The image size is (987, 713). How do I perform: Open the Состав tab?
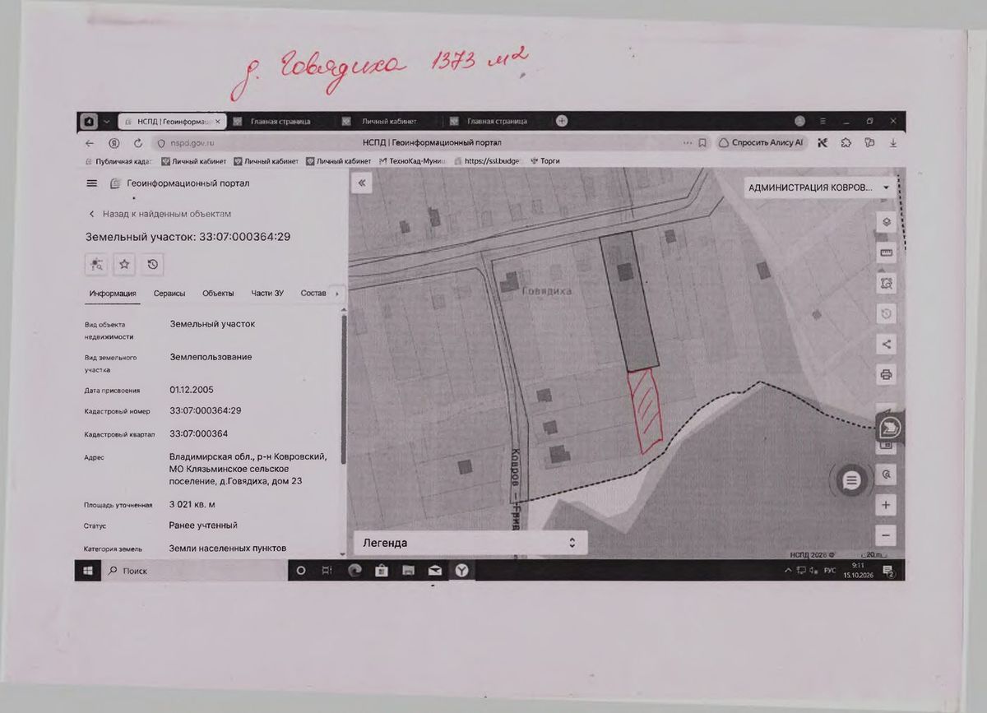point(313,294)
